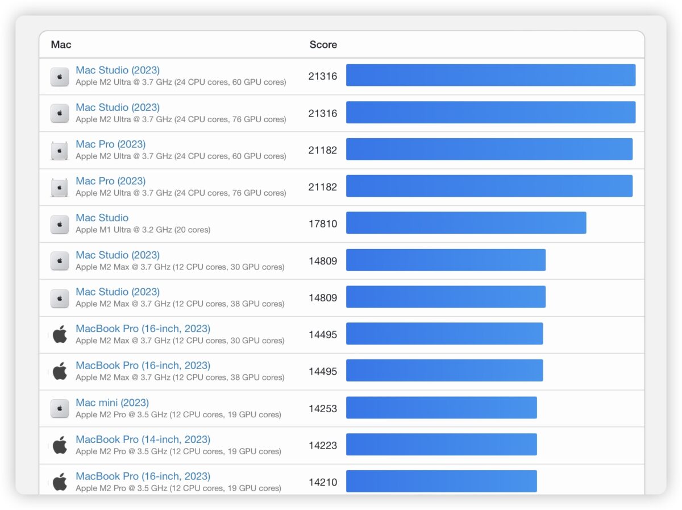The width and height of the screenshot is (682, 510).
Task: Open MacBook Pro 16-inch M2 Max 38 GPU link
Action: (x=143, y=366)
